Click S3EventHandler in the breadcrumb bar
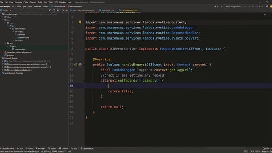The image size is (272, 153). [58, 6]
